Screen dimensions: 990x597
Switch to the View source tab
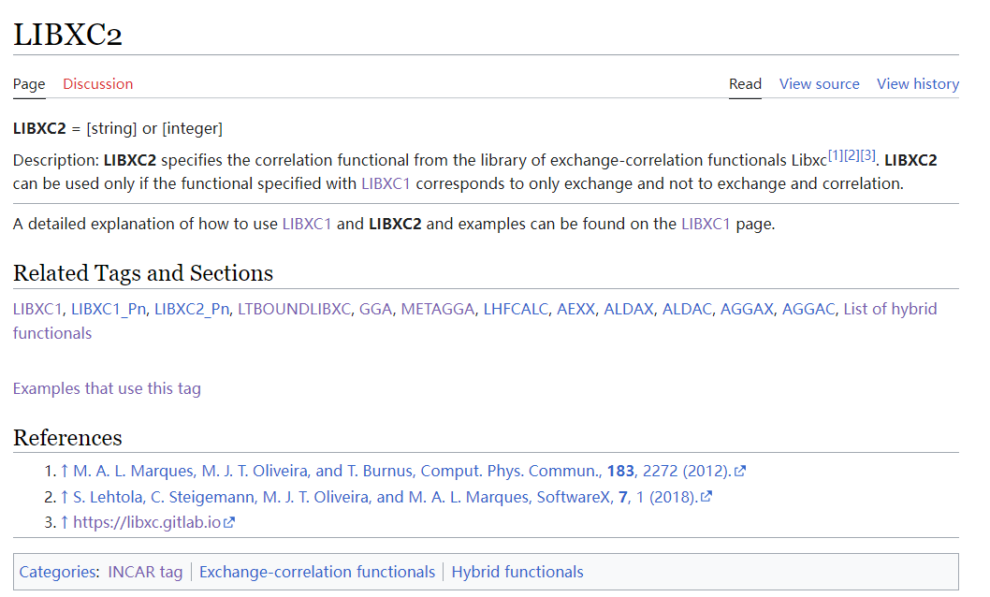[819, 84]
